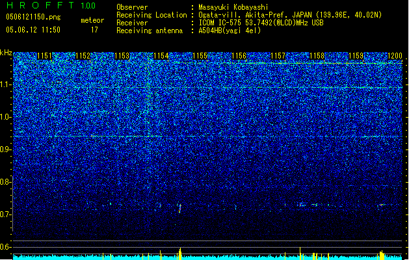Click the 1154 time marker
Viewport: 409px width, 260px height.
tap(161, 56)
